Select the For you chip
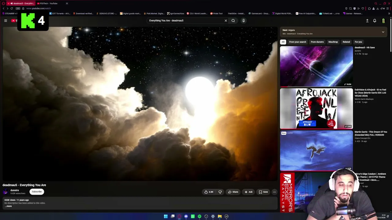392x220 pixels. [x=358, y=42]
